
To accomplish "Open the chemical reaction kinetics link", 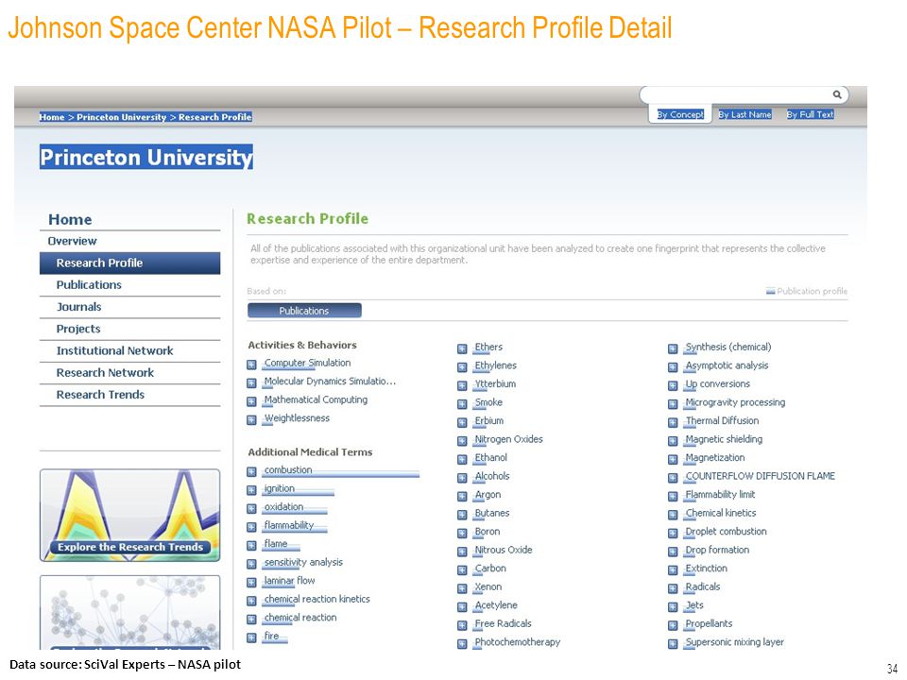I will (x=317, y=599).
